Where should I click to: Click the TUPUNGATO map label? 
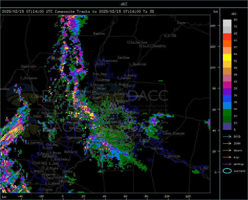point(49,157)
